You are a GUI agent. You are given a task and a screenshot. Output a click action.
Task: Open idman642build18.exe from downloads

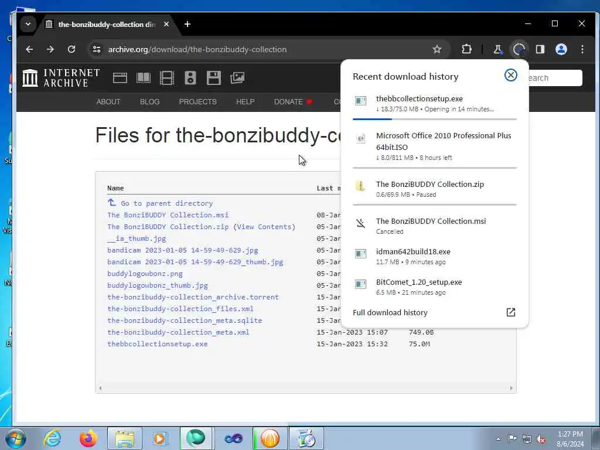coord(434,257)
